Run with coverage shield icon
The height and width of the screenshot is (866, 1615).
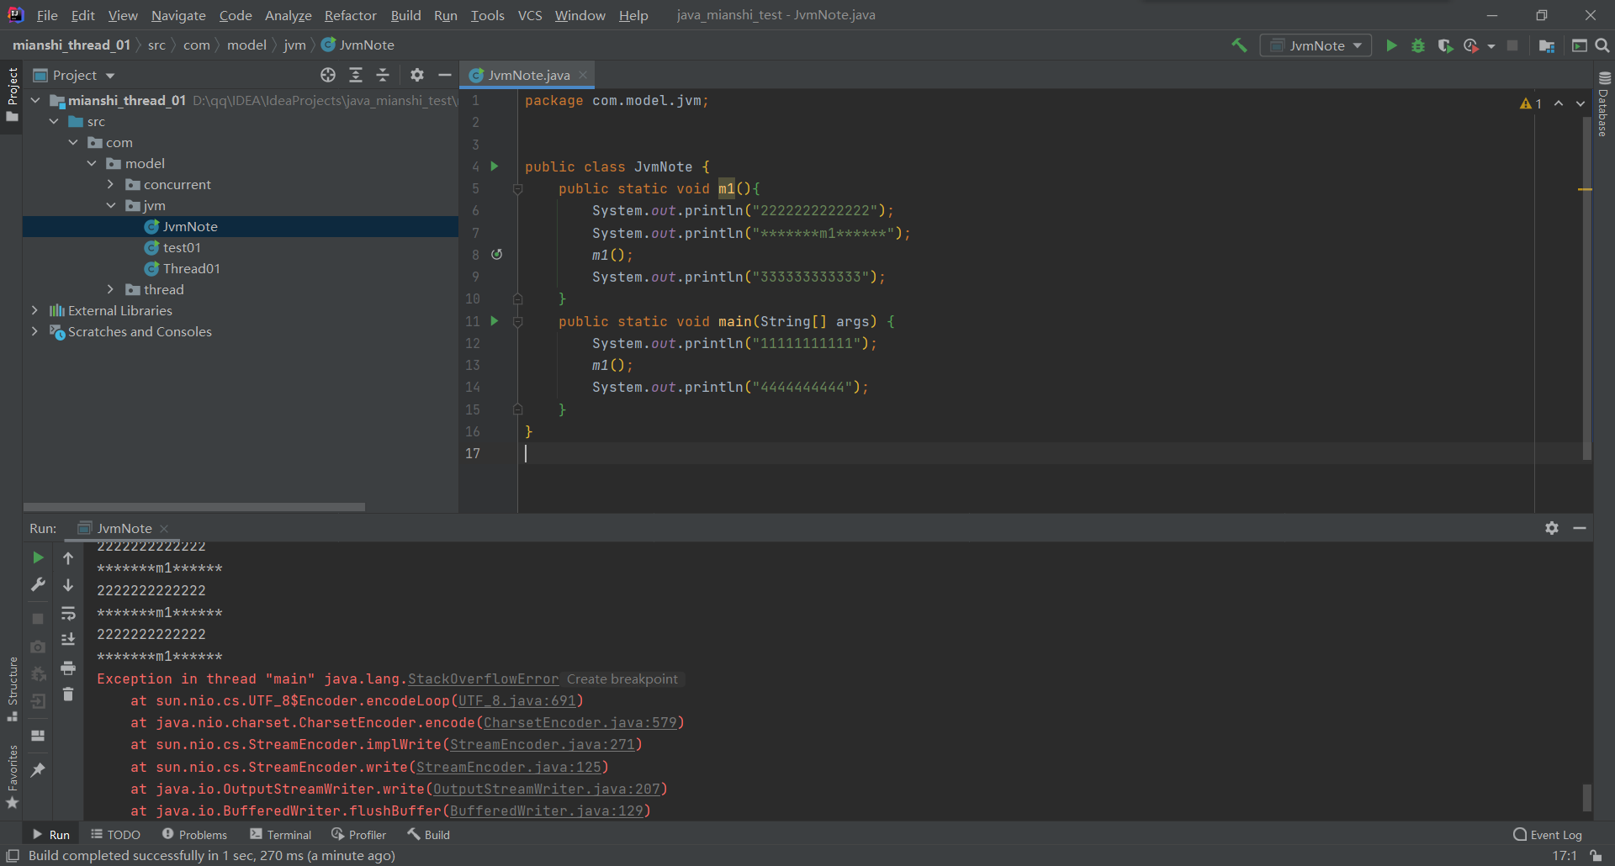click(1445, 45)
